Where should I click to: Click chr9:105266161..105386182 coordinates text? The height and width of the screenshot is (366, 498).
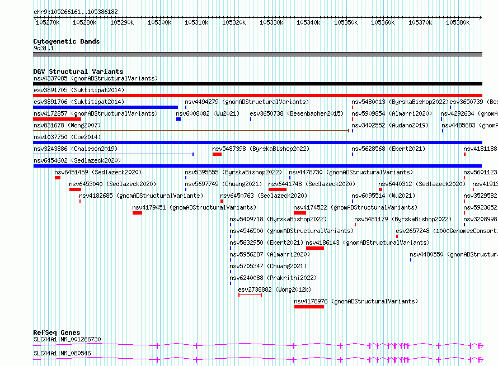[76, 12]
